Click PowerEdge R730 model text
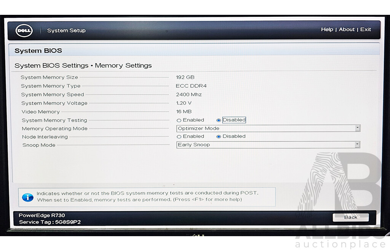 tap(42, 215)
